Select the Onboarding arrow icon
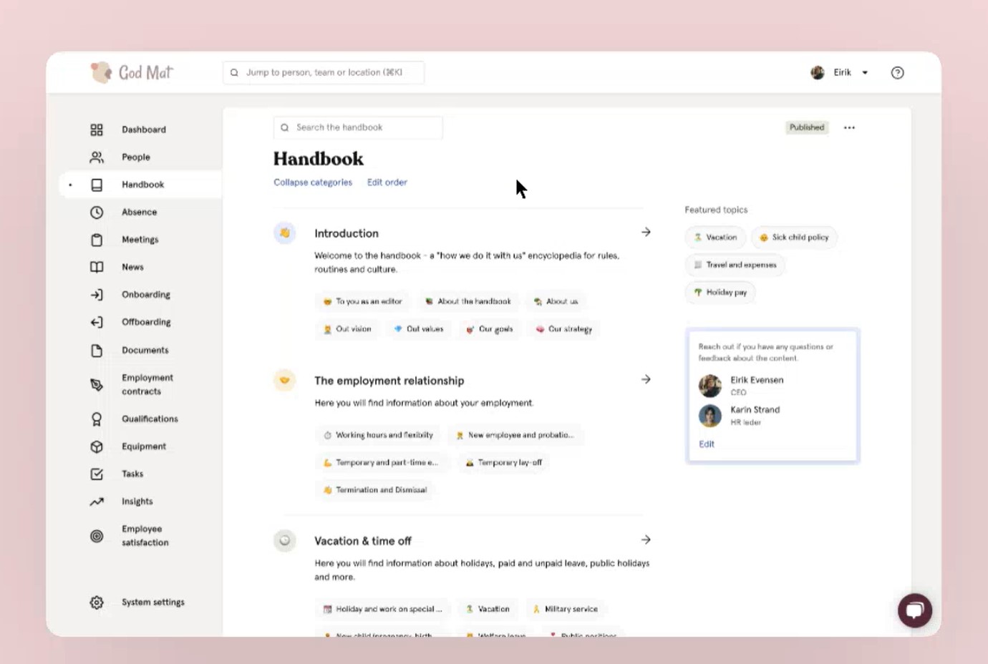988x664 pixels. click(x=97, y=294)
